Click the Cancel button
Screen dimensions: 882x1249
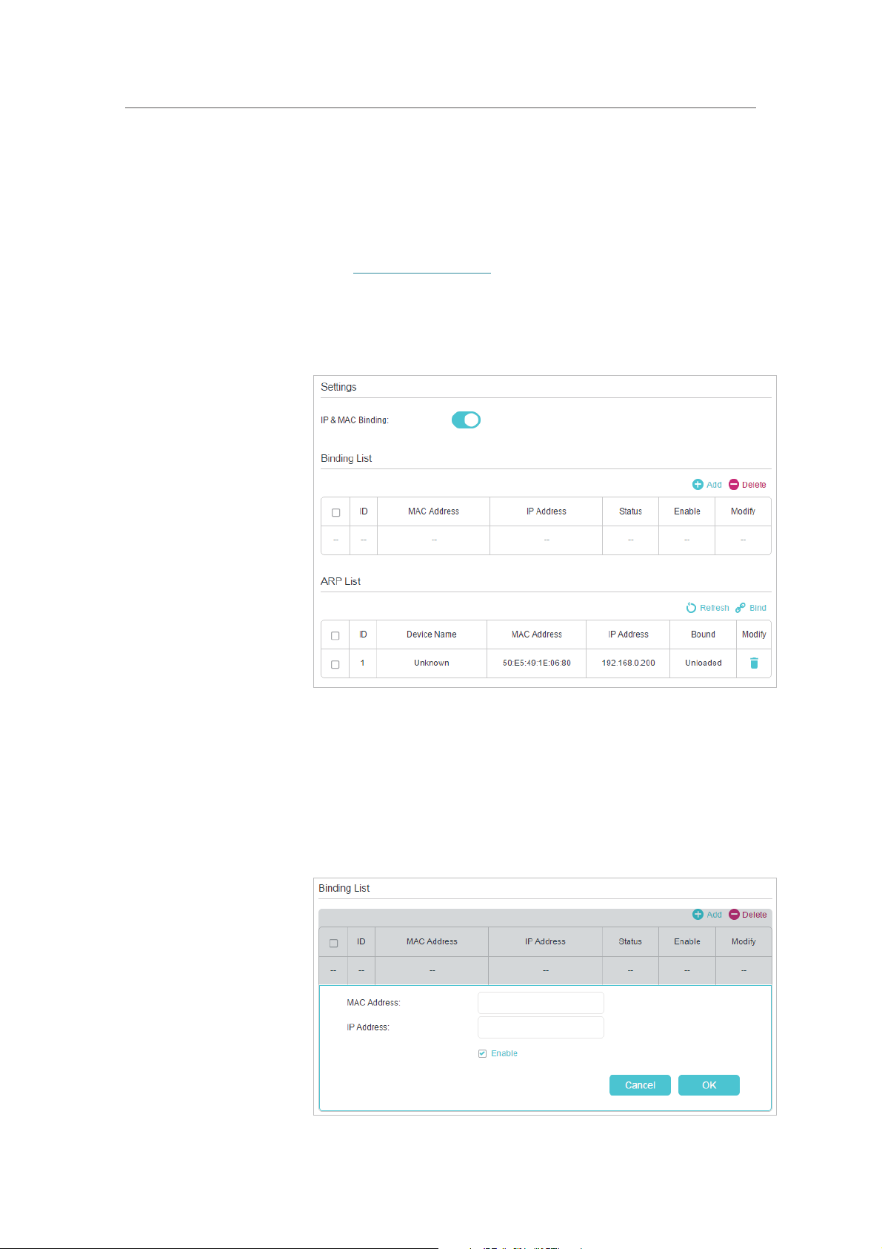coord(640,1085)
